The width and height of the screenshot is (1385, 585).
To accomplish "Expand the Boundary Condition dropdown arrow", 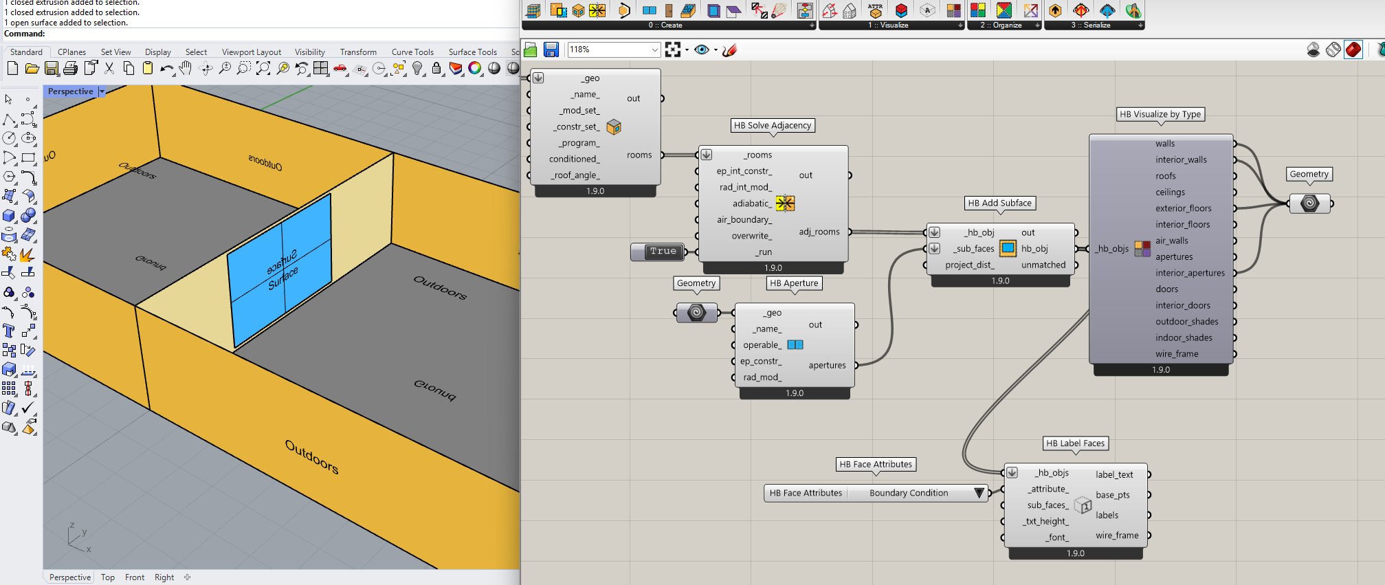I will pyautogui.click(x=979, y=493).
